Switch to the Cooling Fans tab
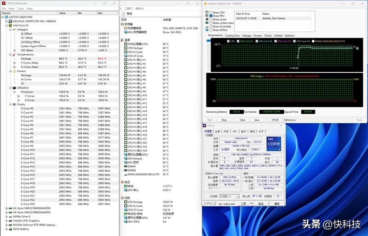Image resolution: width=368 pixels, height=236 pixels. click(x=232, y=35)
